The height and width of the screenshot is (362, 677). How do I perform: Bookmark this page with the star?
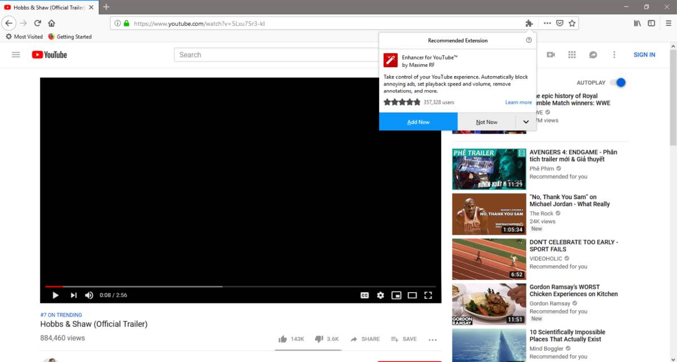[572, 23]
